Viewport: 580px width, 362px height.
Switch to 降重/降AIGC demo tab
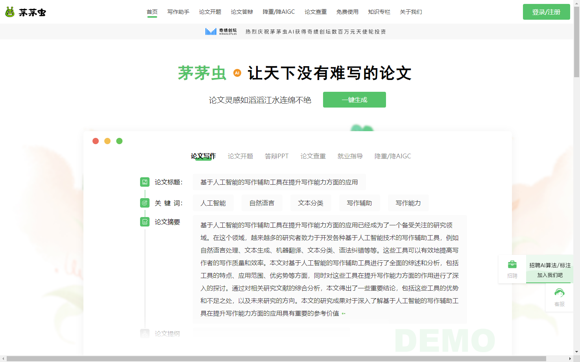pyautogui.click(x=393, y=156)
